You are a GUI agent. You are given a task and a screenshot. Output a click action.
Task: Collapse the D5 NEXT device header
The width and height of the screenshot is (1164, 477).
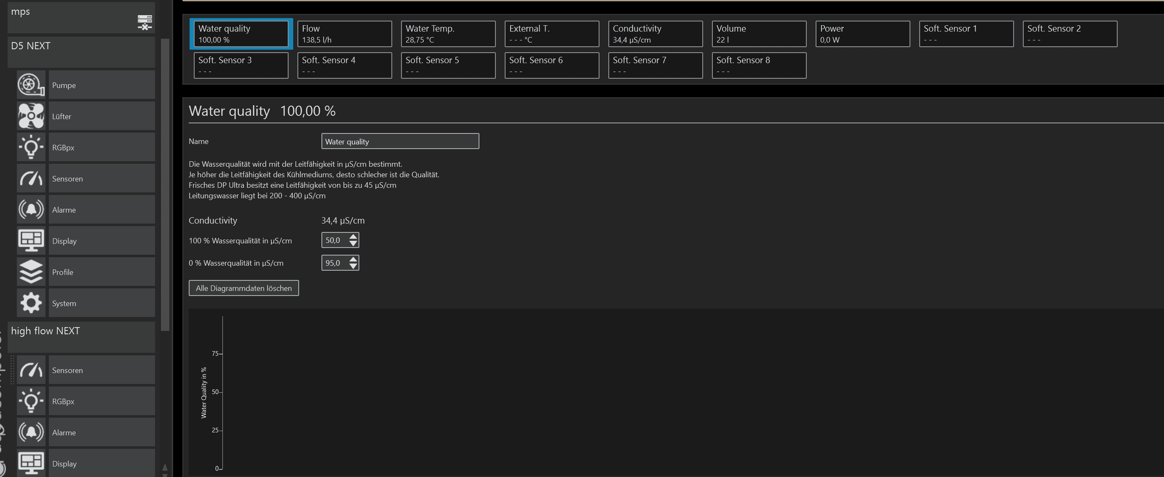(81, 52)
